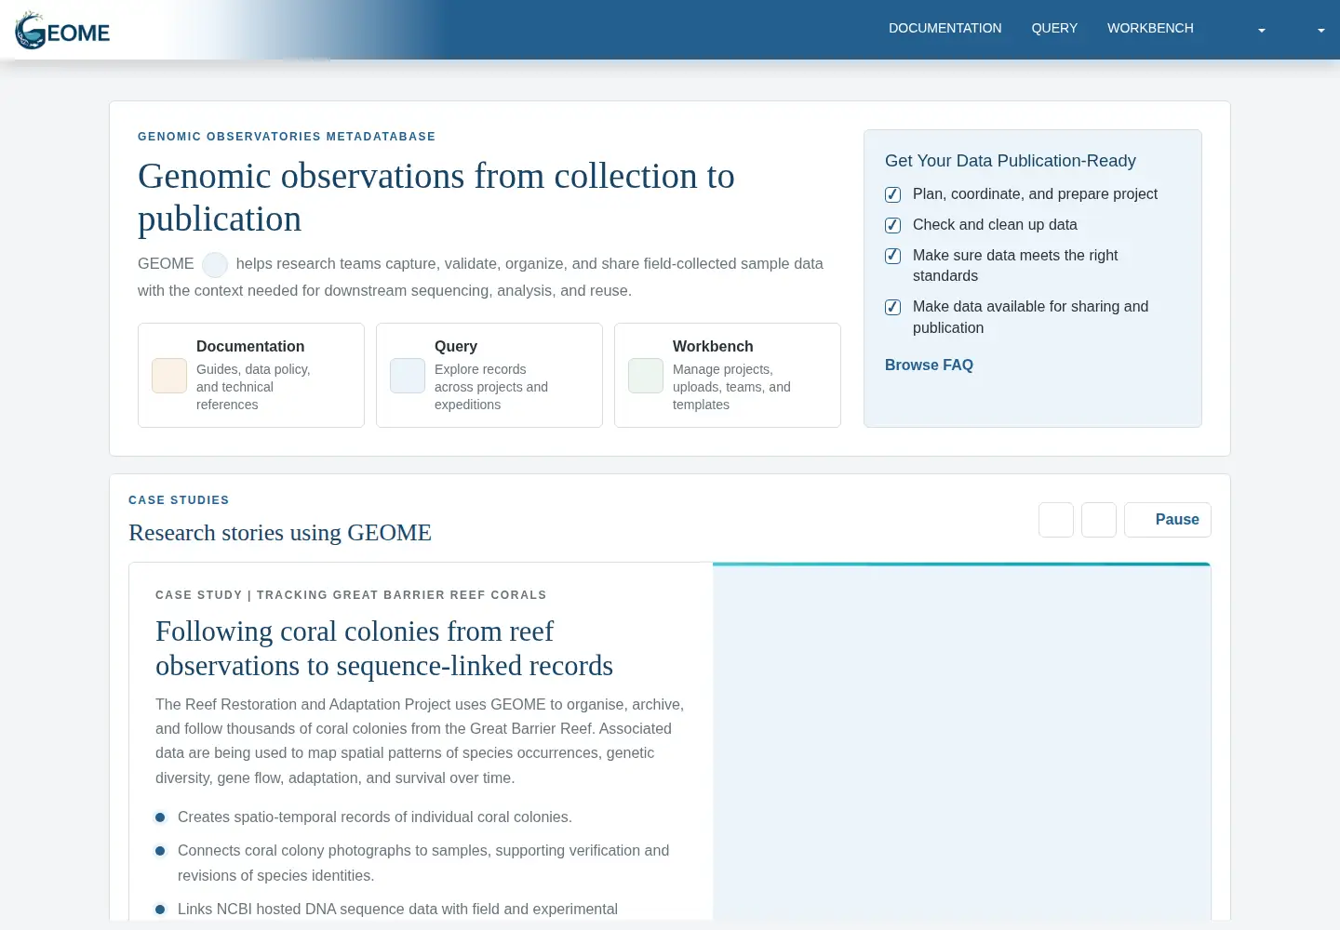Click 'Connects coral colony photographs to samples' bullet

[423, 863]
